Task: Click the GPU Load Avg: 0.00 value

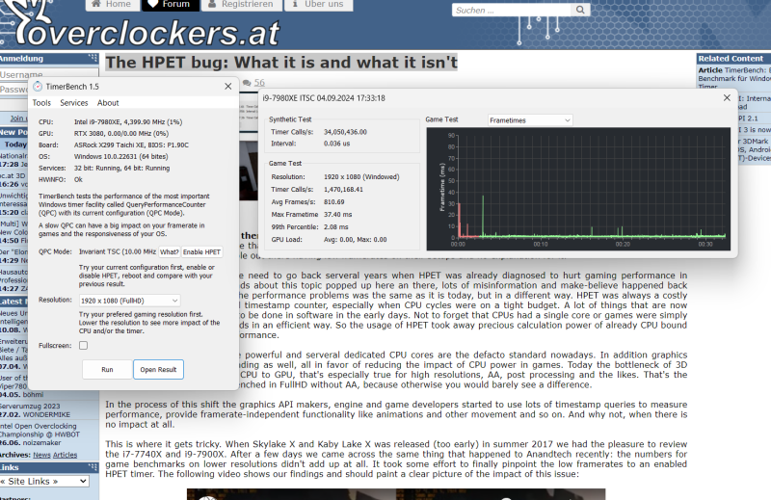Action: (x=355, y=240)
